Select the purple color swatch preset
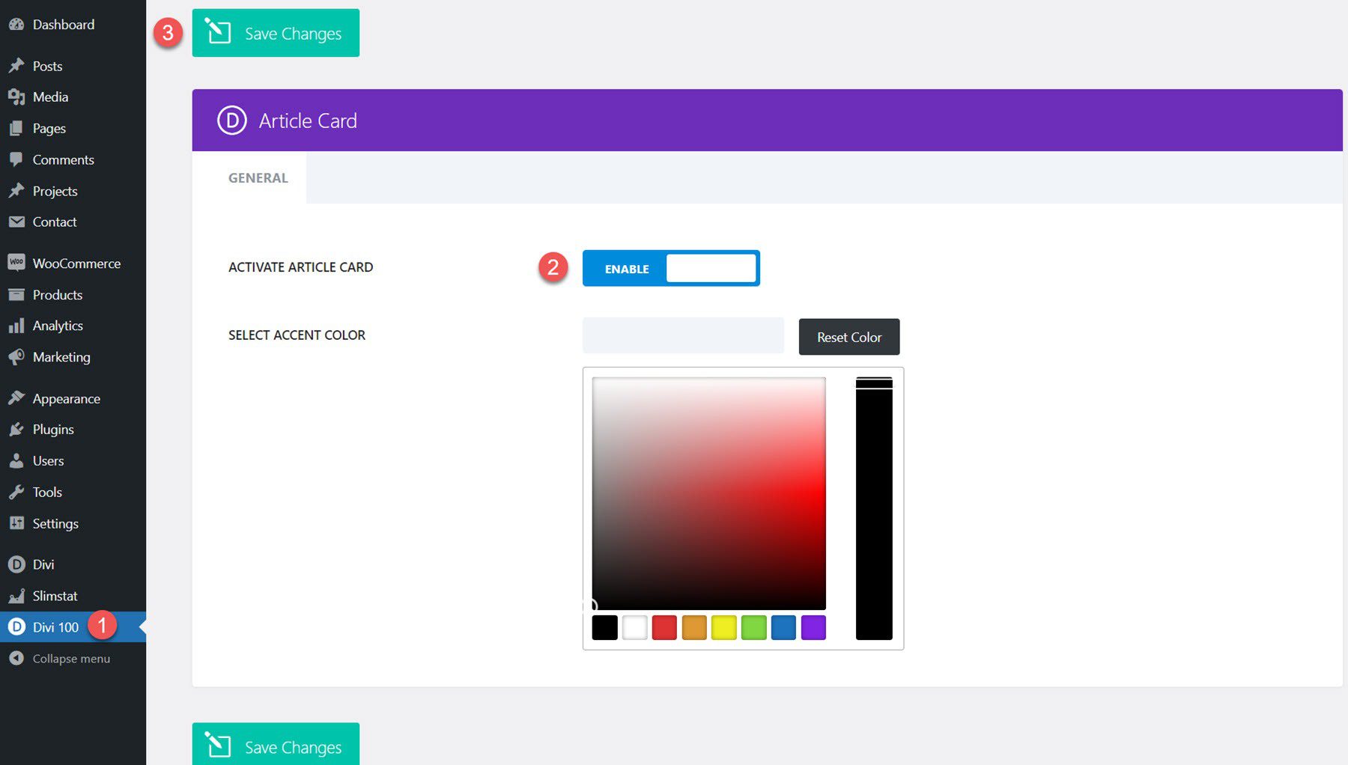Screen dimensions: 1348x765 pos(813,628)
